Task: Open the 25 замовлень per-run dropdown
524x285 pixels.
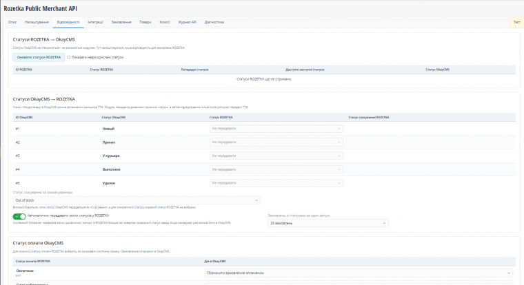Action: 327,223
